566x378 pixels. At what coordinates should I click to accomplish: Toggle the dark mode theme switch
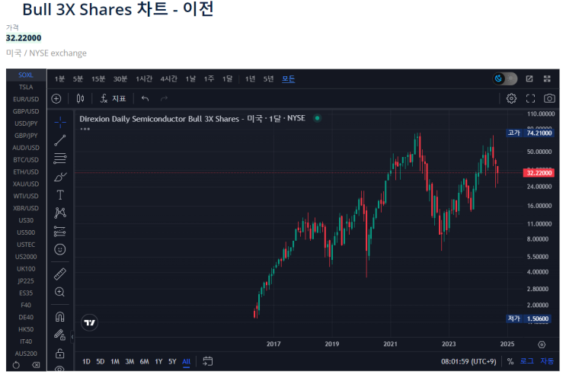505,78
